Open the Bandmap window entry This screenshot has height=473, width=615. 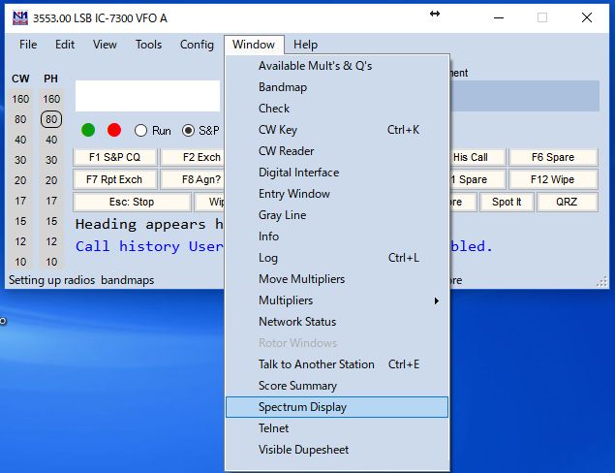[x=337, y=87]
